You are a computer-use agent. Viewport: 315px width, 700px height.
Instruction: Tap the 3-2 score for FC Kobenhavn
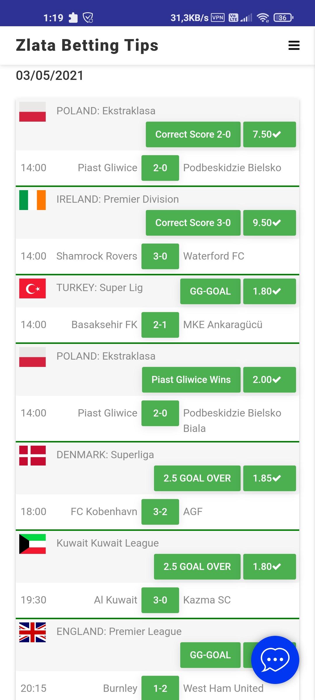[160, 512]
